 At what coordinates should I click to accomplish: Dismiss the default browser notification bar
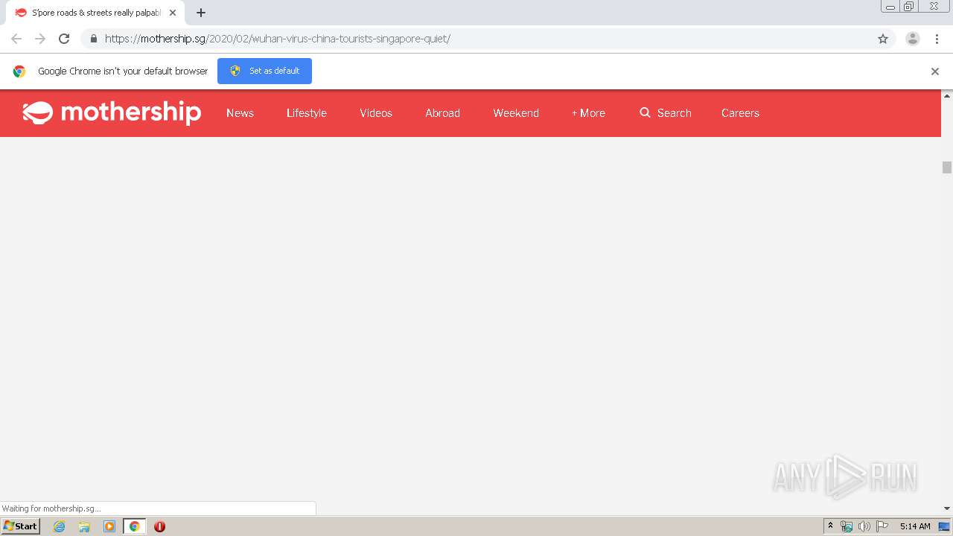pos(935,71)
